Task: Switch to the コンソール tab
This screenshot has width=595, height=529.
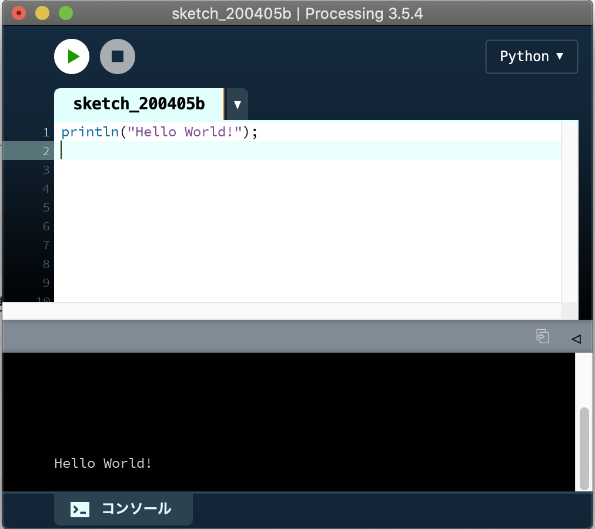Action: tap(123, 509)
